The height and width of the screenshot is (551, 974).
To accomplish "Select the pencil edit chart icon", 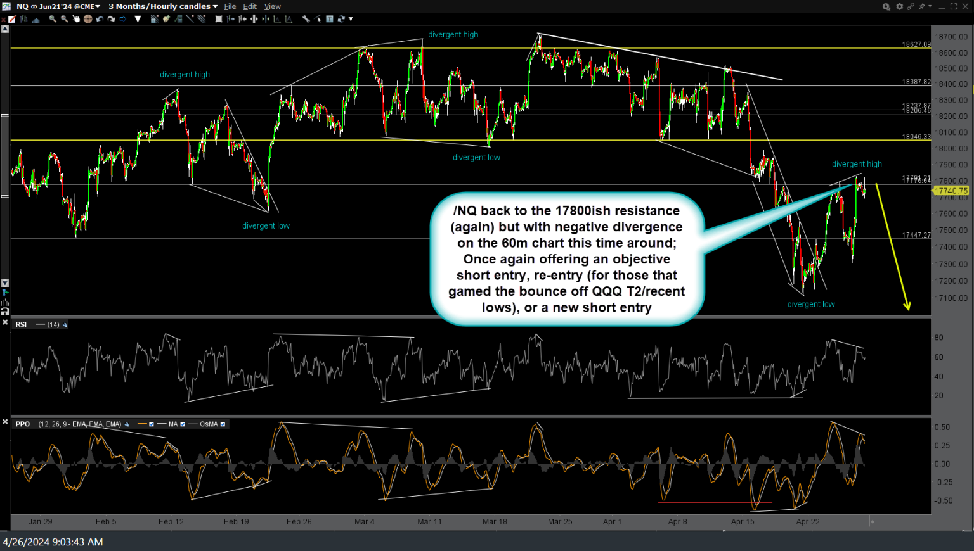I will 11,19.
